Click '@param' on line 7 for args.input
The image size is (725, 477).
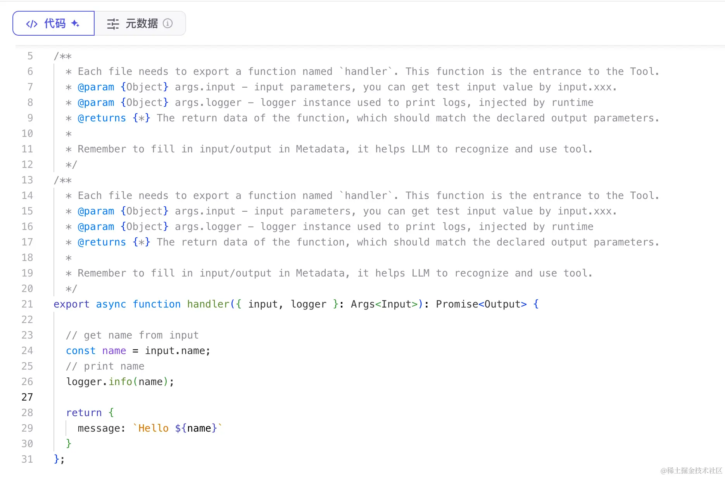pyautogui.click(x=96, y=87)
